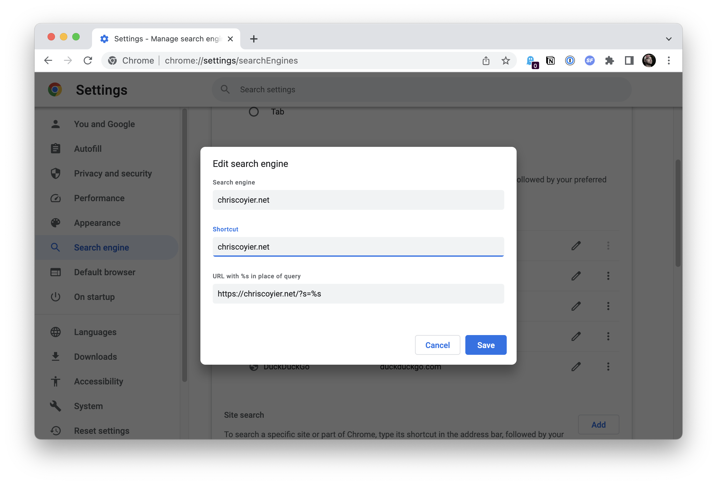The height and width of the screenshot is (485, 717).
Task: Click the Settings page title
Action: (x=102, y=90)
